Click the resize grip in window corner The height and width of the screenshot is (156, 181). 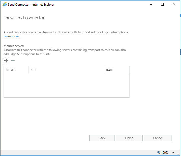[x=178, y=154]
